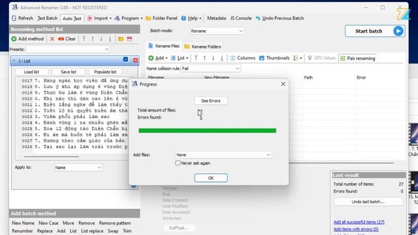Click the Folder Panel icon
418x235 pixels.
pos(148,18)
